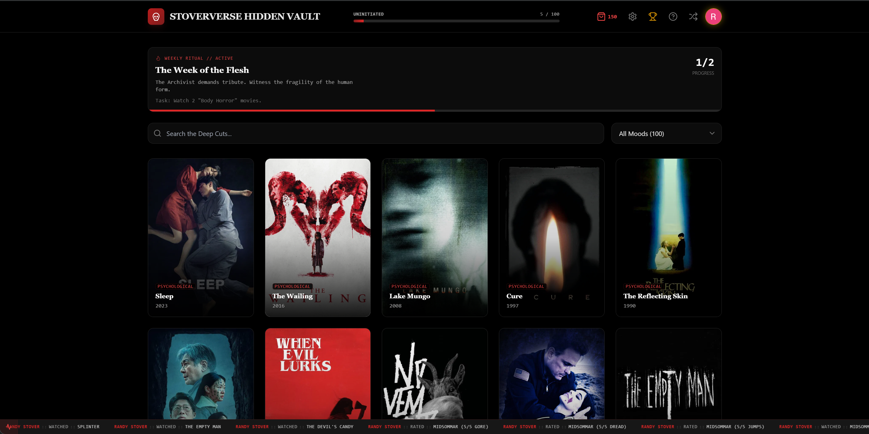
Task: Open the Sleep movie poster card
Action: tap(201, 238)
